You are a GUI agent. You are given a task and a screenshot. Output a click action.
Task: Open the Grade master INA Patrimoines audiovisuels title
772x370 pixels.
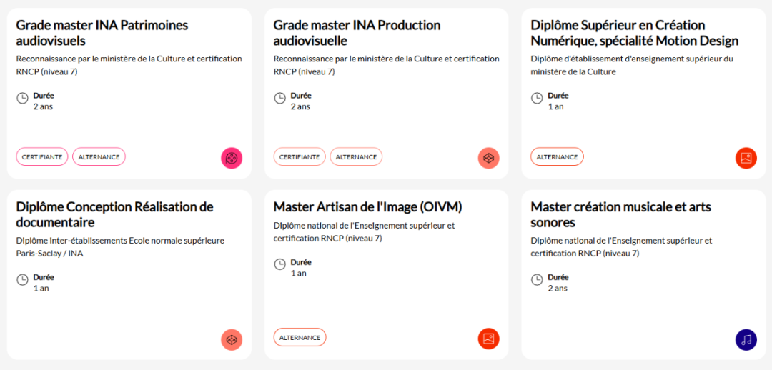[x=102, y=32]
